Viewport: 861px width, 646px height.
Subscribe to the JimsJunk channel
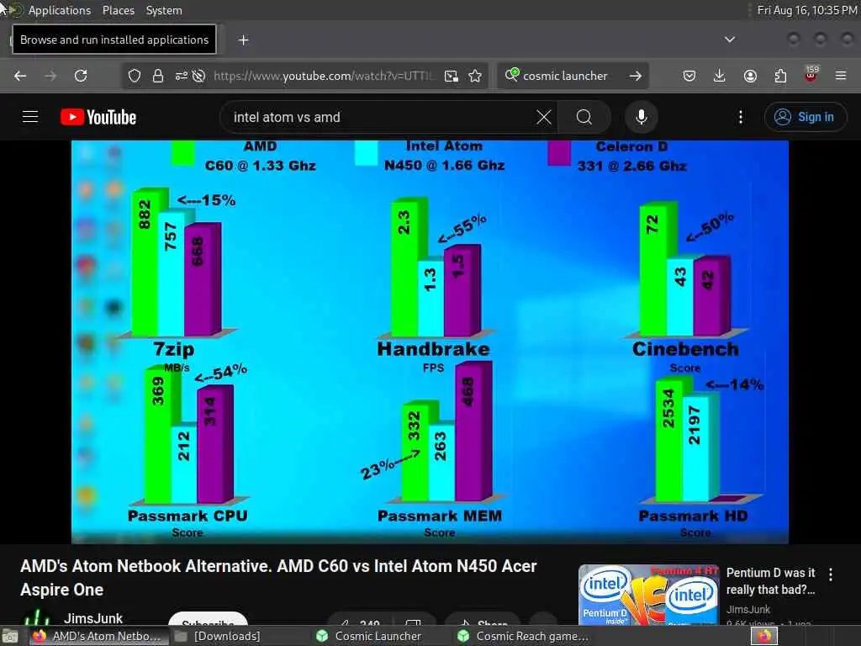pyautogui.click(x=209, y=619)
